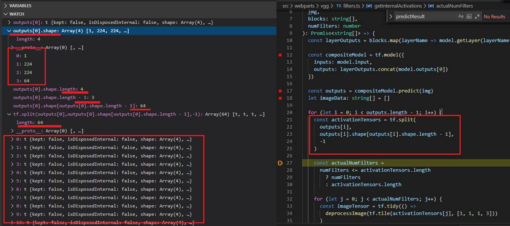Expand the outputs[0]: t watch entry

coord(9,23)
